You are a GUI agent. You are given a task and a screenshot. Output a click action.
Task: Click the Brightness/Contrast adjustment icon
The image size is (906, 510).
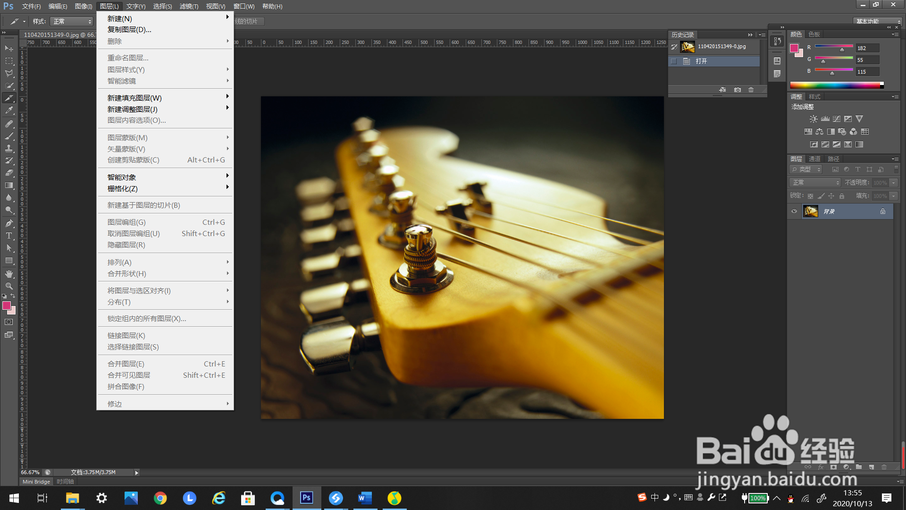point(814,119)
